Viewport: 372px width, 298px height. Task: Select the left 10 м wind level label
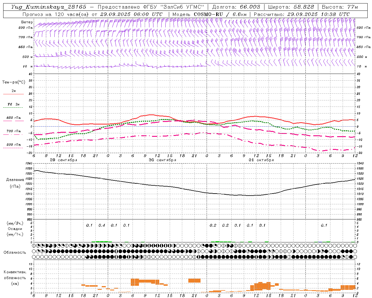coord(28,66)
